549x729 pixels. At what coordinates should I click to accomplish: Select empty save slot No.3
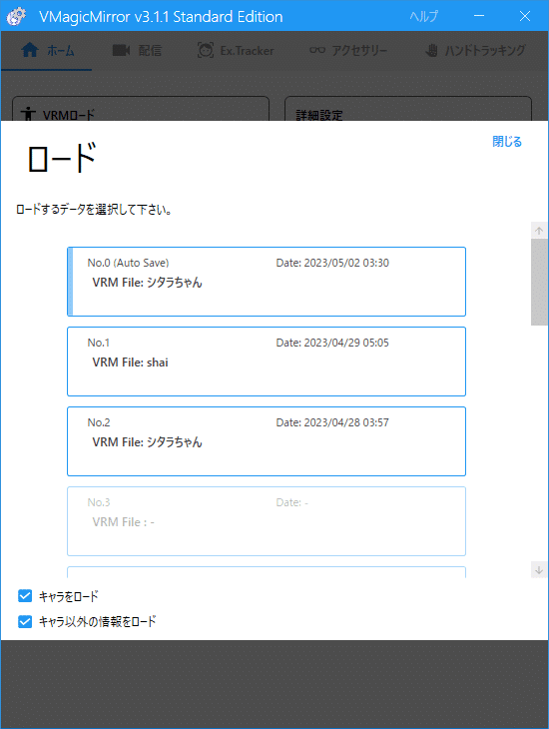[267, 521]
